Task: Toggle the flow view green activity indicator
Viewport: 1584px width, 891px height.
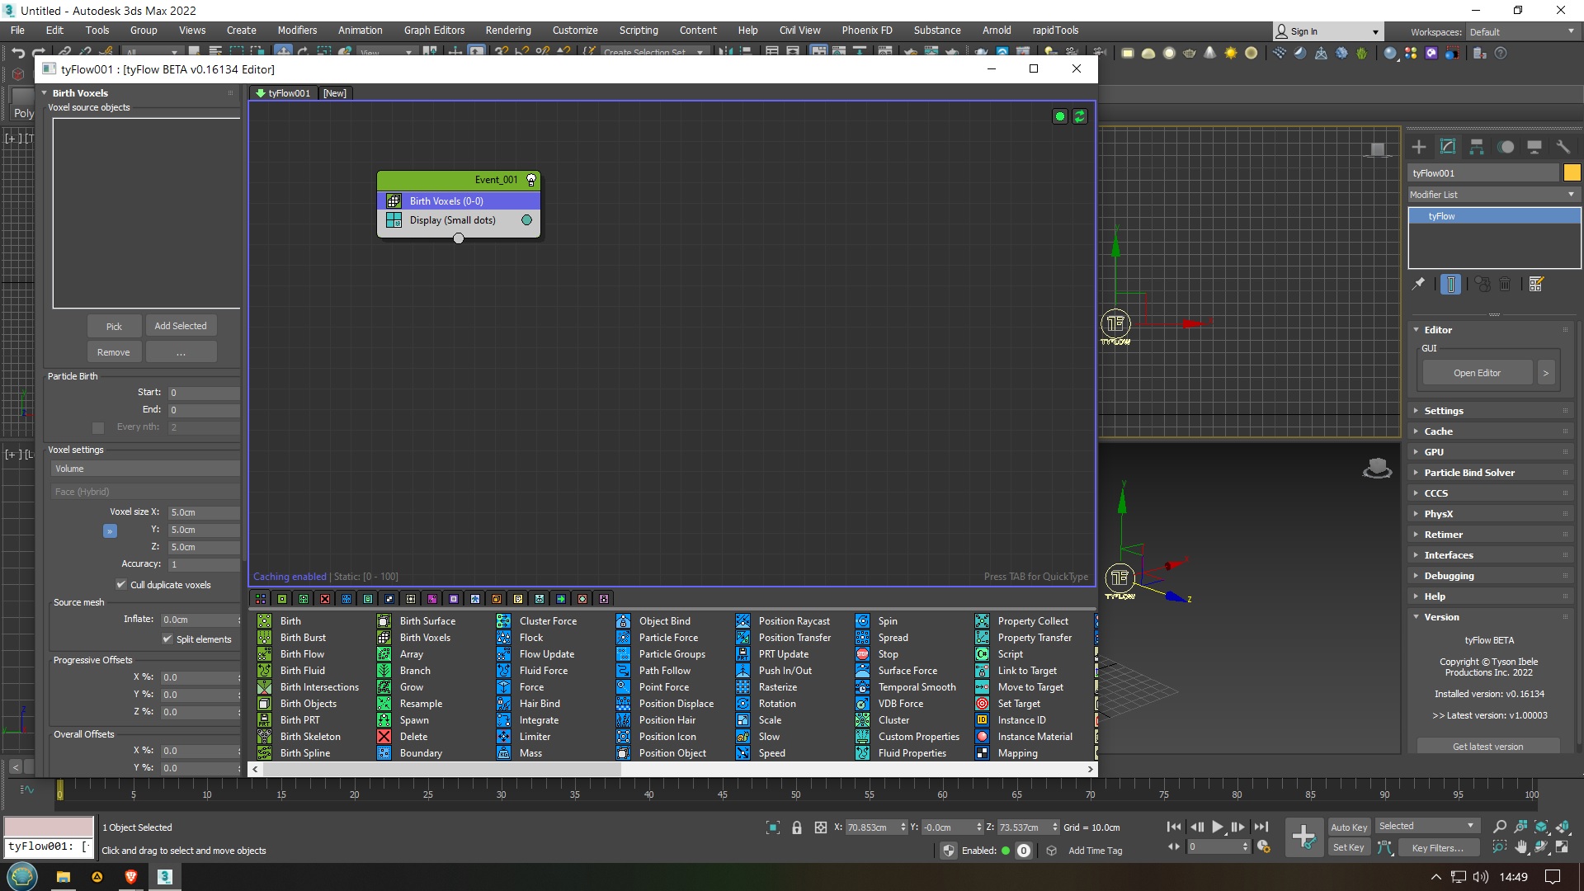Action: [1060, 116]
